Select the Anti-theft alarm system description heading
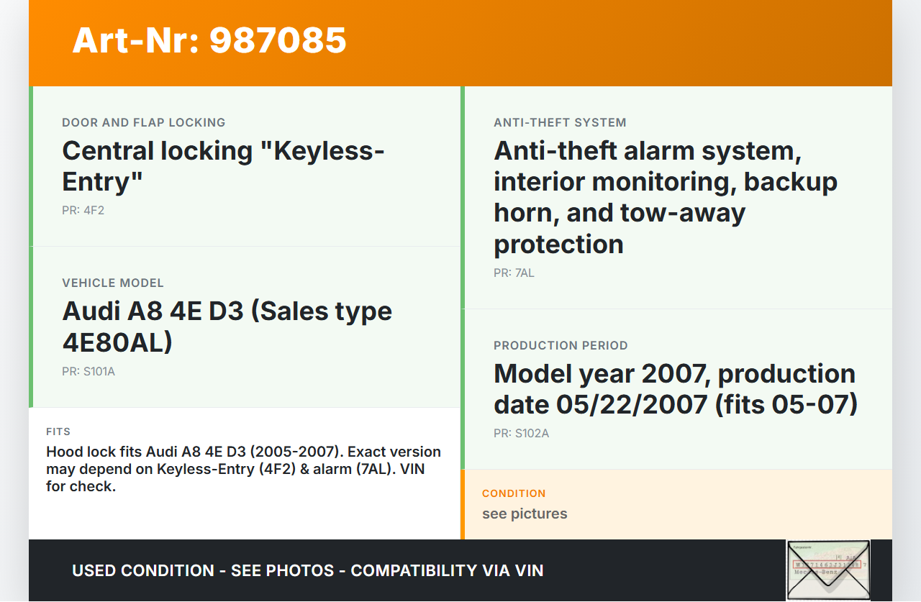Image resolution: width=921 pixels, height=602 pixels. (x=666, y=197)
